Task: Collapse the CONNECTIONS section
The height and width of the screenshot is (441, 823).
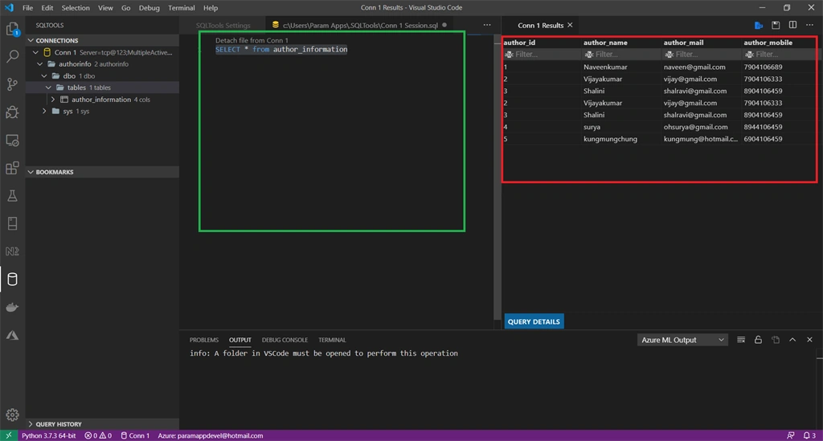Action: click(31, 40)
